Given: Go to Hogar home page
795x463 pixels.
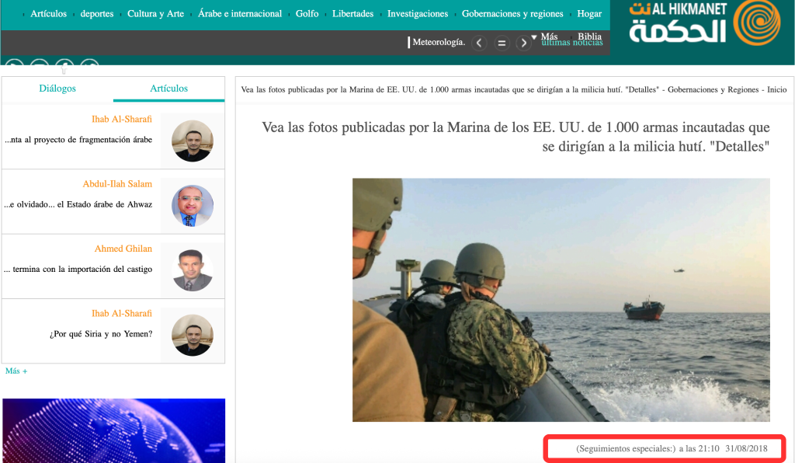Looking at the screenshot, I should click(x=589, y=14).
